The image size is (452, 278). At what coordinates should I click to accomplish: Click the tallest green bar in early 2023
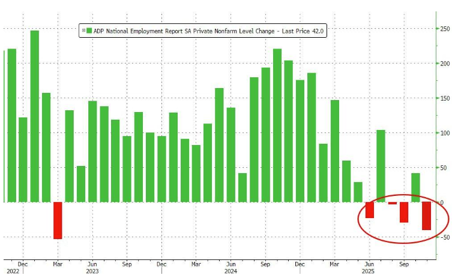point(35,114)
